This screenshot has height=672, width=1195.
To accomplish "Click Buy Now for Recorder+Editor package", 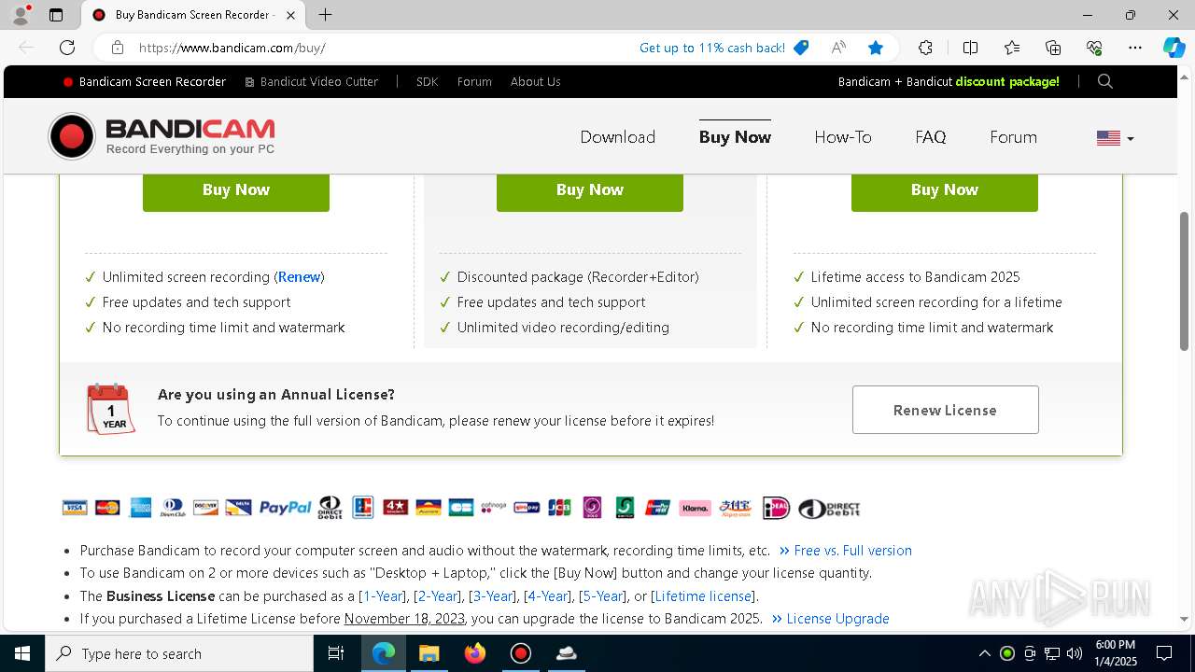I will [x=590, y=190].
